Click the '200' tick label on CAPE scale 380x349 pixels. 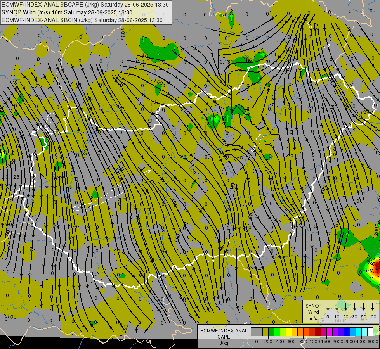tap(268, 342)
